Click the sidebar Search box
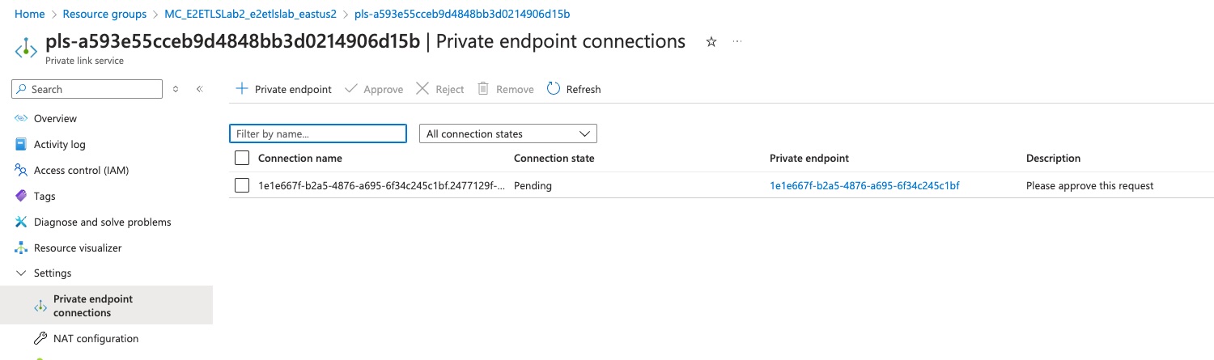The image size is (1214, 360). point(87,89)
